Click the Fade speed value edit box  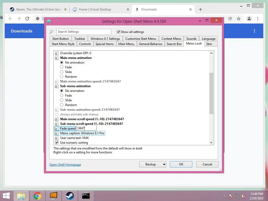coord(86,128)
